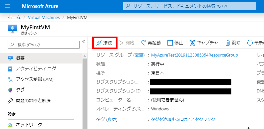Focus the resource search box at top
The image size is (264, 129).
(x=190, y=6)
